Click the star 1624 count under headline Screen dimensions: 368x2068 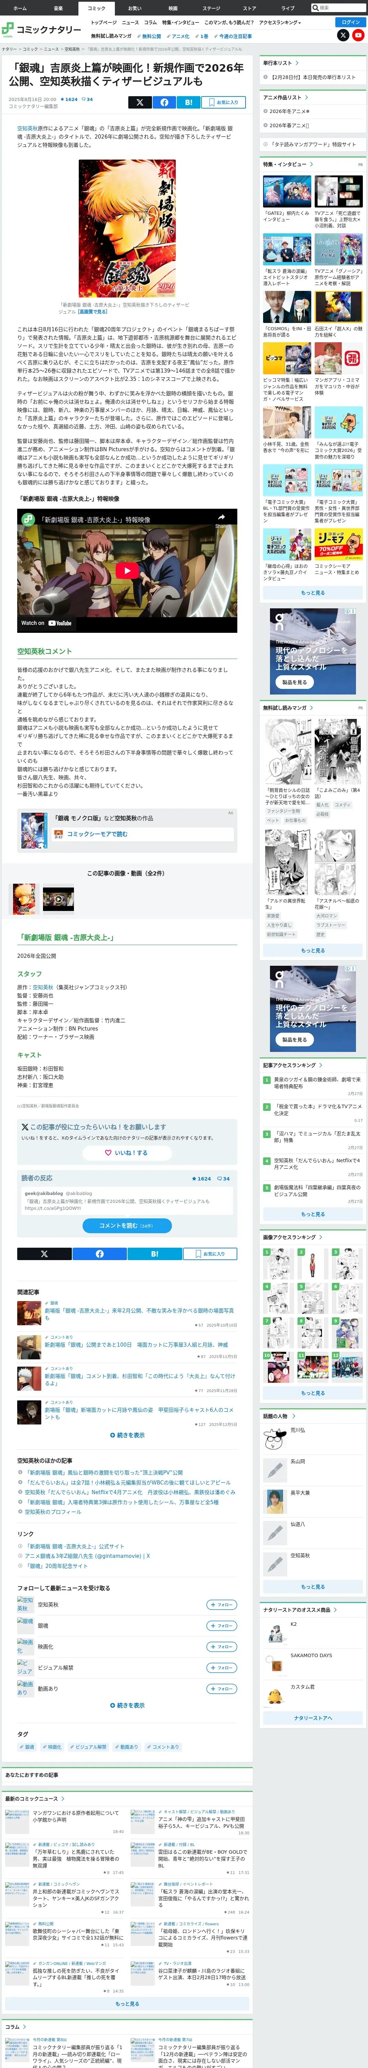point(71,100)
